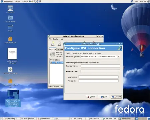Image resolution: width=150 pixels, height=120 pixels.
Task: Click the DSL wizard header network icon
Action: pos(120,48)
